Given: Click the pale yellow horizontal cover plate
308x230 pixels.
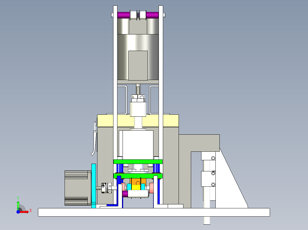Looking at the screenshot, I should pos(138,121).
